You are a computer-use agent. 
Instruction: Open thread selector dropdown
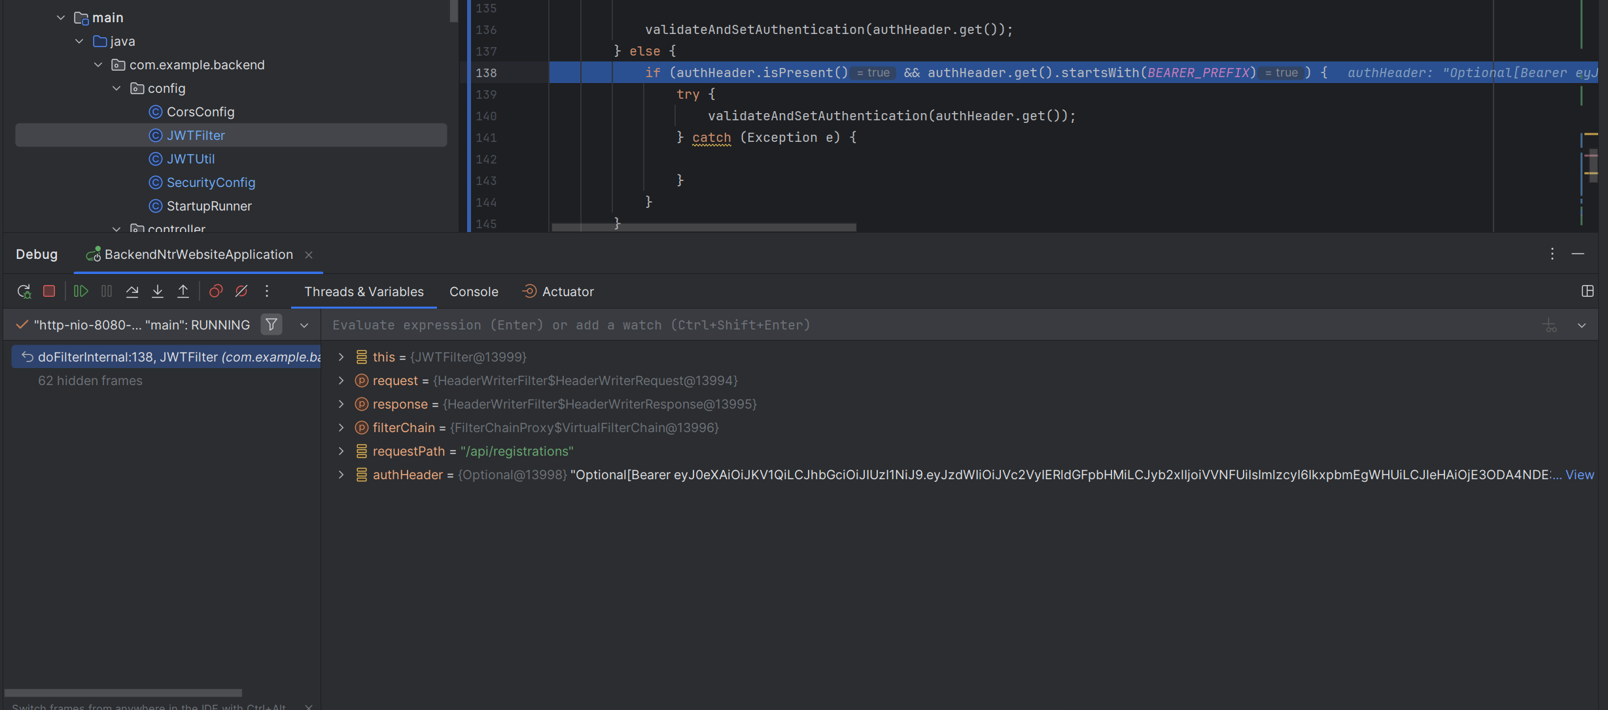(304, 325)
